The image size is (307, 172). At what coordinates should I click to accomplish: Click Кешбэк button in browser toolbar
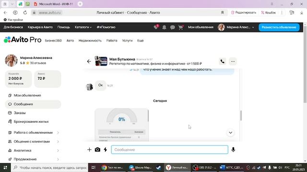click(x=269, y=12)
